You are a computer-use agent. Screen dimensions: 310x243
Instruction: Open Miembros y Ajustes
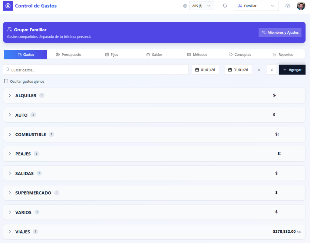pyautogui.click(x=280, y=32)
